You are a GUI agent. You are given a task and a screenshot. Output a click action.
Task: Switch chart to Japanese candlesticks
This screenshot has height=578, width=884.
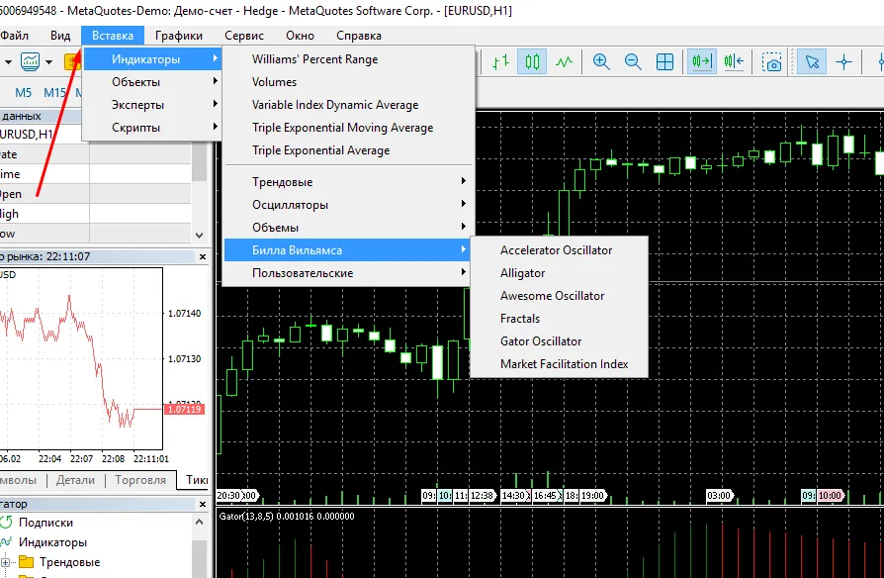[x=532, y=61]
